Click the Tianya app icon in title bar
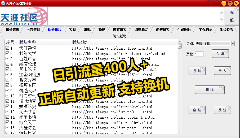Image resolution: width=240 pixels, height=138 pixels. 3,3
